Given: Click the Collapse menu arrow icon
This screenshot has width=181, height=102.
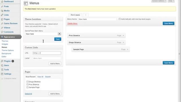Looking at the screenshot, I should (x=2, y=78).
